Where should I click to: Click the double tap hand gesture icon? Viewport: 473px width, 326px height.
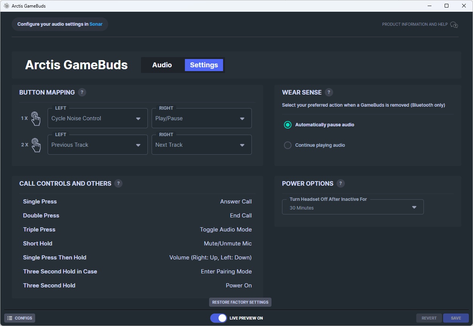[x=36, y=145]
